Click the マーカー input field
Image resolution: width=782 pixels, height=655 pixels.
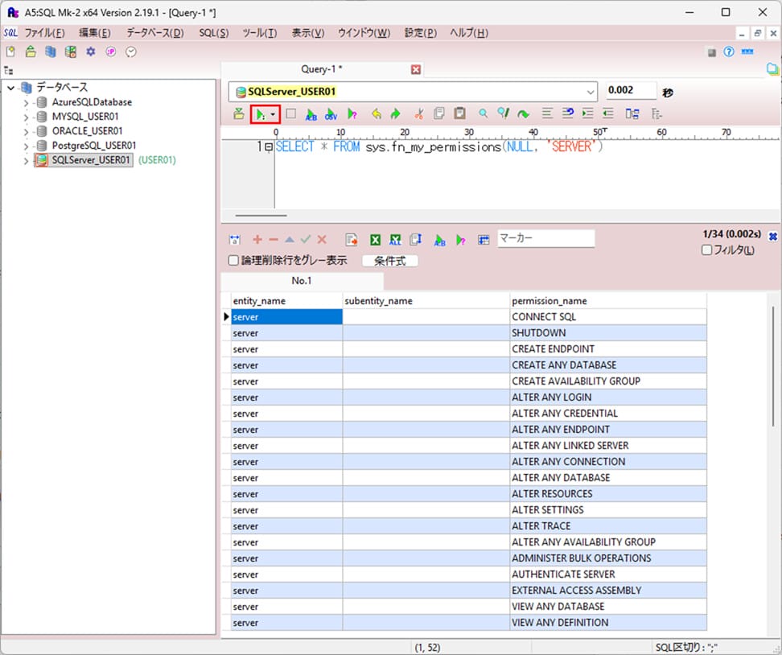point(545,239)
